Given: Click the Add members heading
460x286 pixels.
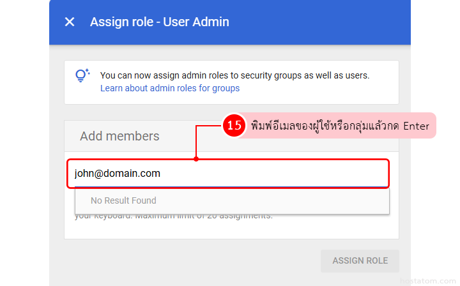Looking at the screenshot, I should coord(119,136).
